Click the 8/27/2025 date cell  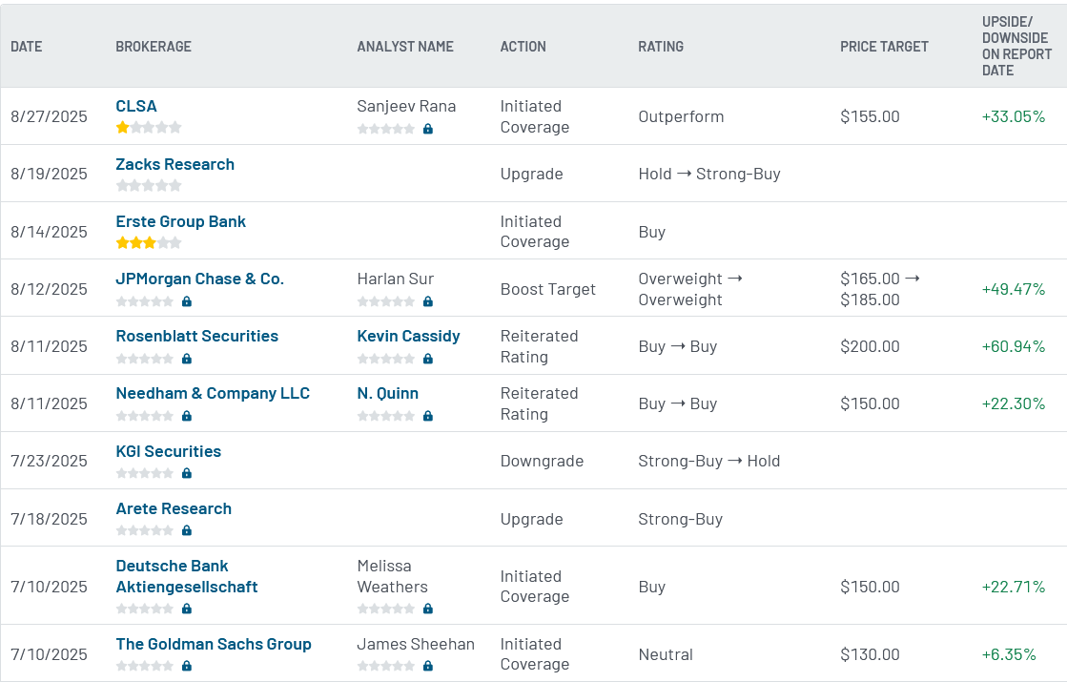tap(49, 116)
